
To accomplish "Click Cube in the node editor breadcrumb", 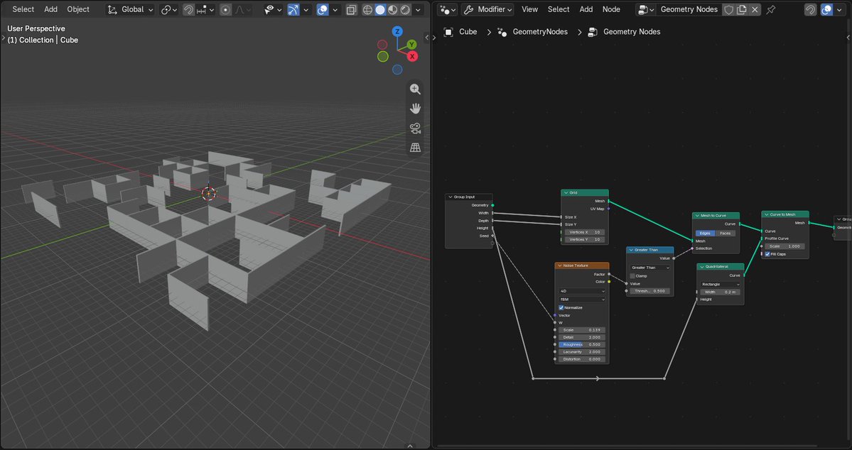I will [468, 32].
